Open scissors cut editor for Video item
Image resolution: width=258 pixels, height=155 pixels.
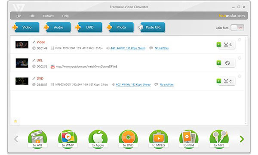pos(226,45)
